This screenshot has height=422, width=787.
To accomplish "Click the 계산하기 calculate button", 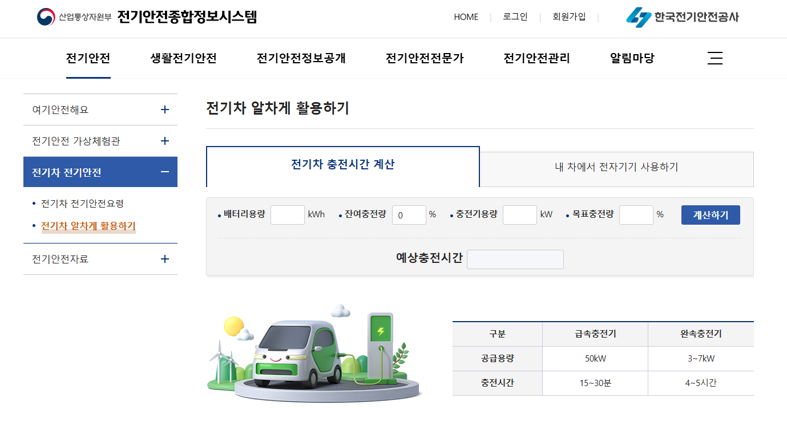I will tap(710, 214).
